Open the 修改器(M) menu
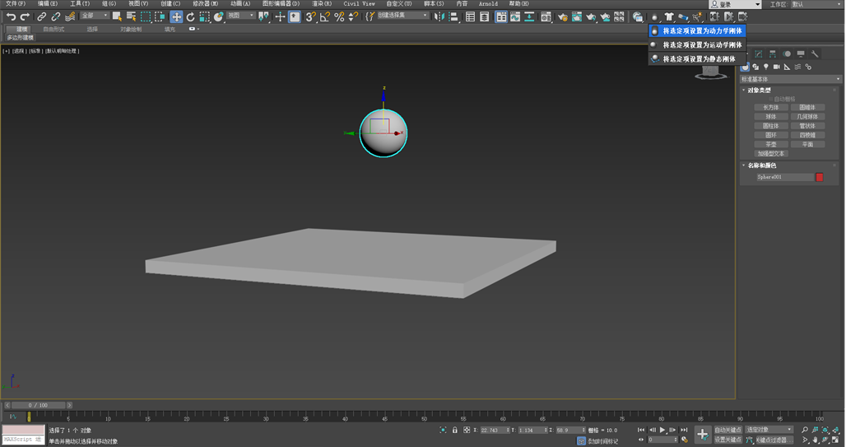 click(205, 4)
